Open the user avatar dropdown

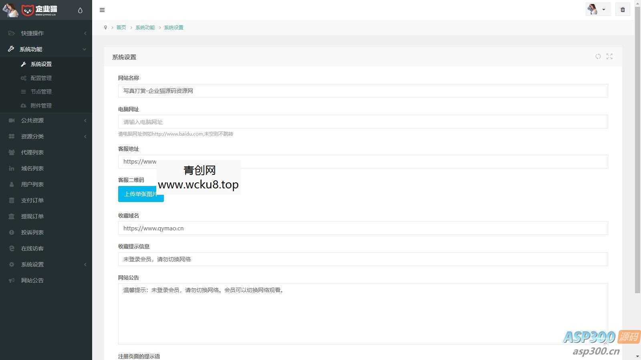click(x=597, y=10)
